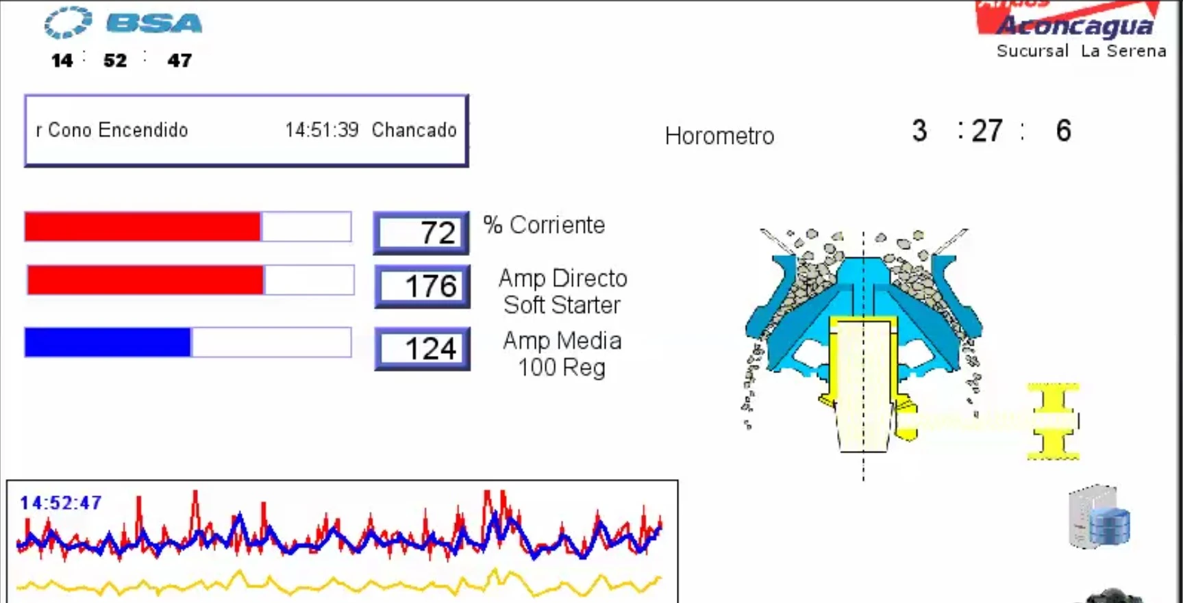This screenshot has height=603, width=1183.
Task: Select the Amp Directo value showing 176
Action: click(x=422, y=286)
